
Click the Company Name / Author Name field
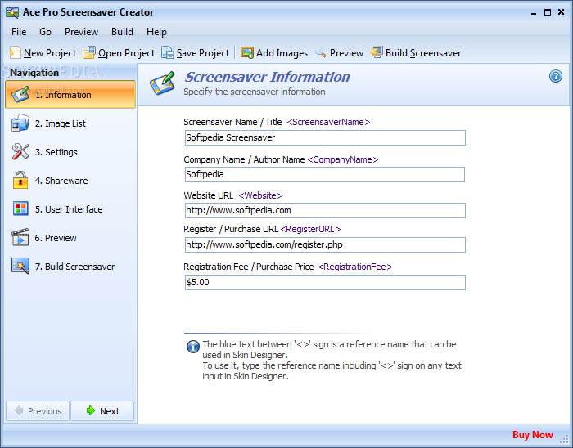pyautogui.click(x=325, y=174)
